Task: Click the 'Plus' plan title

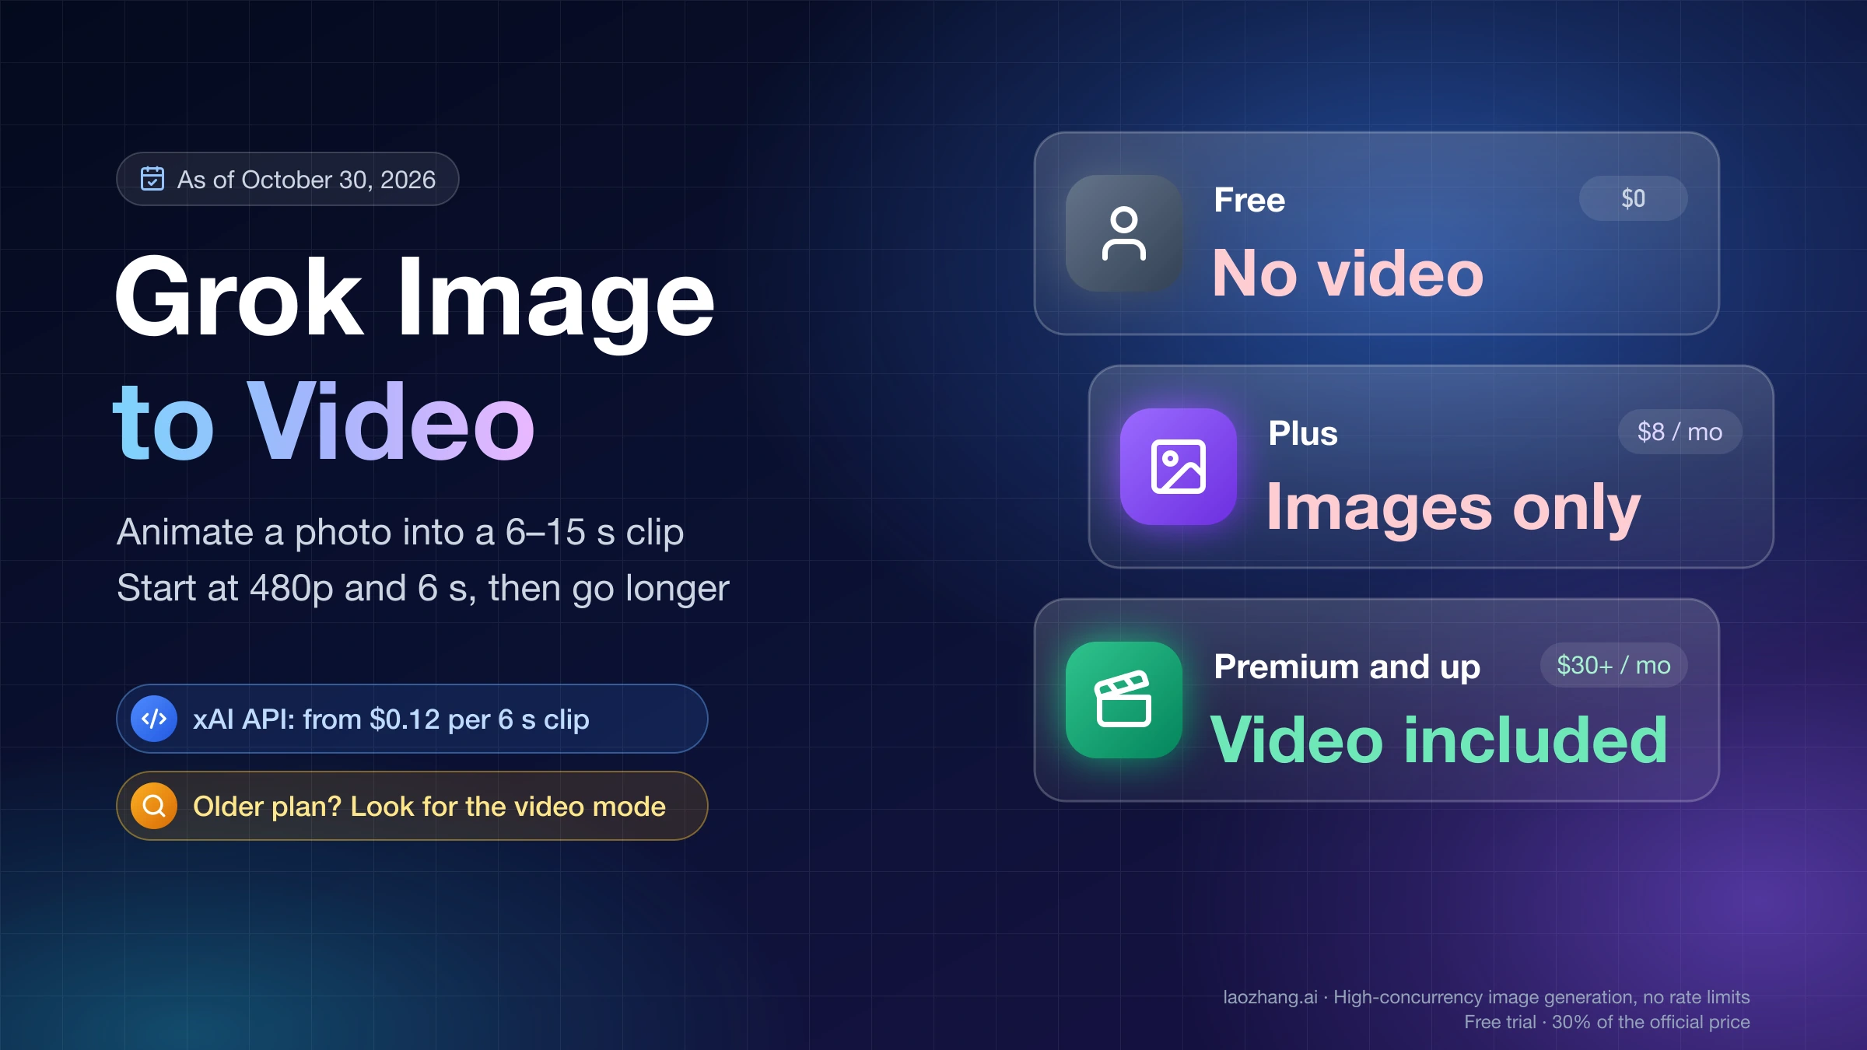Action: [1303, 433]
